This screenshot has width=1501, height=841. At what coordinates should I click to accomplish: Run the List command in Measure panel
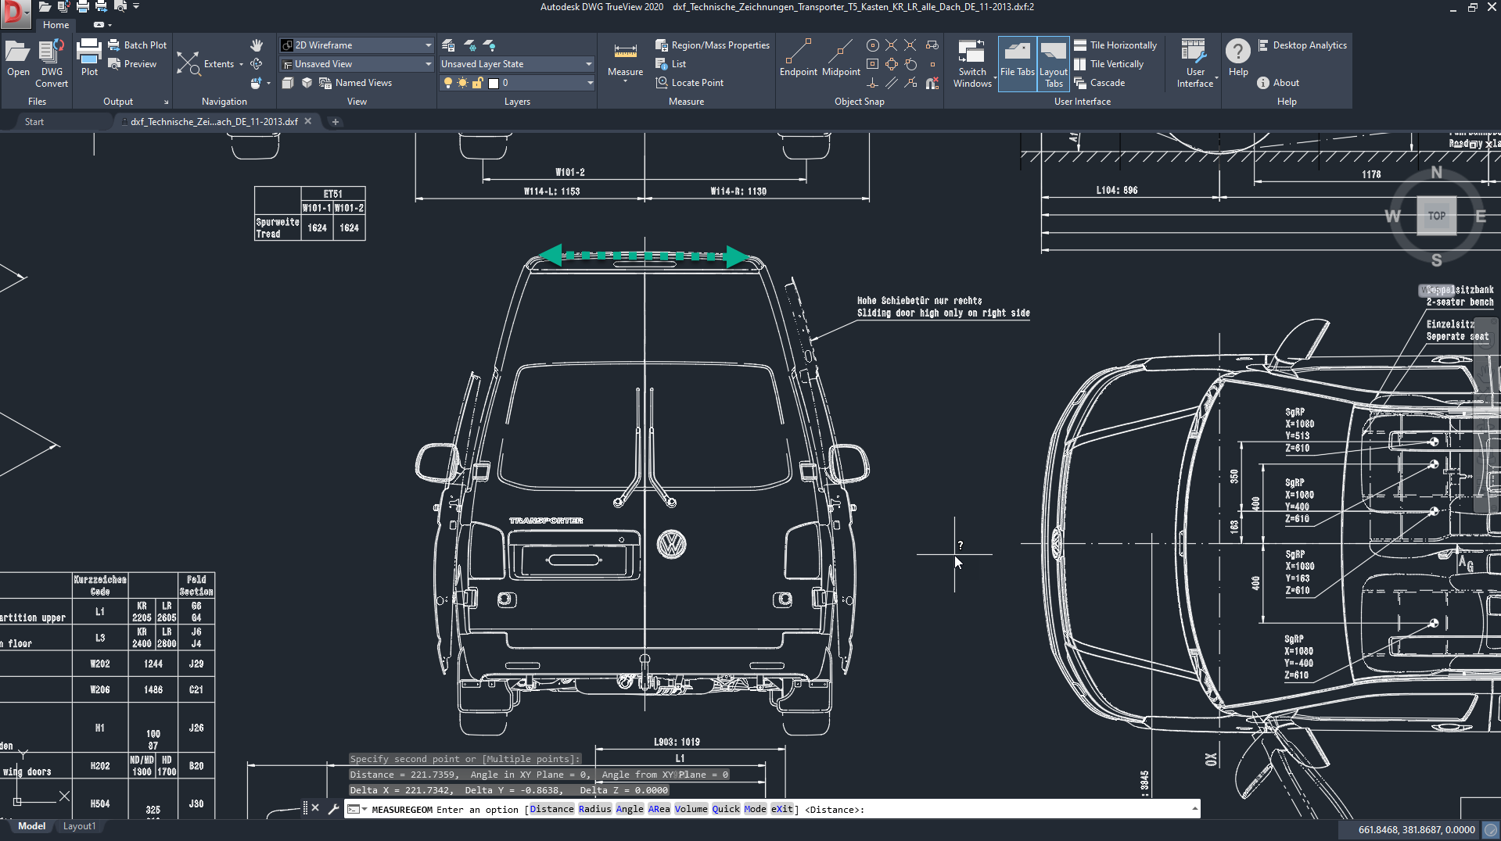[x=671, y=64]
